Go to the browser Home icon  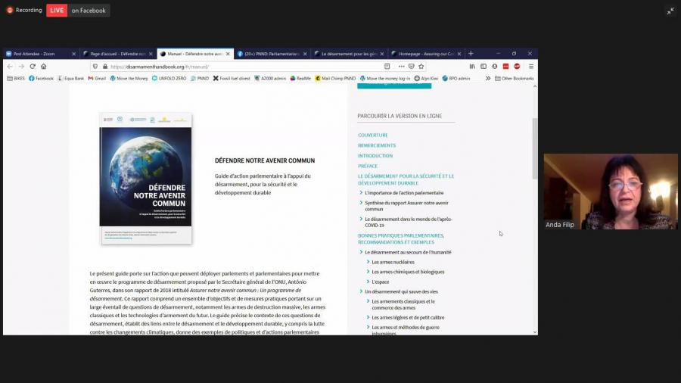(x=44, y=67)
